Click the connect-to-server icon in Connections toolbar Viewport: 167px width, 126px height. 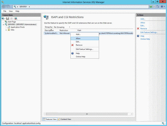[3, 19]
